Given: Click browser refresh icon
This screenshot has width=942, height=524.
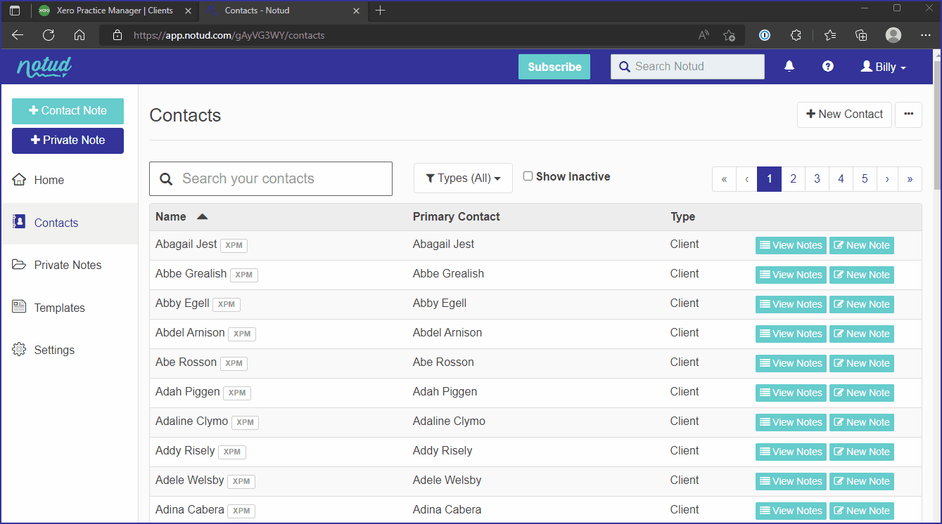Looking at the screenshot, I should (49, 35).
